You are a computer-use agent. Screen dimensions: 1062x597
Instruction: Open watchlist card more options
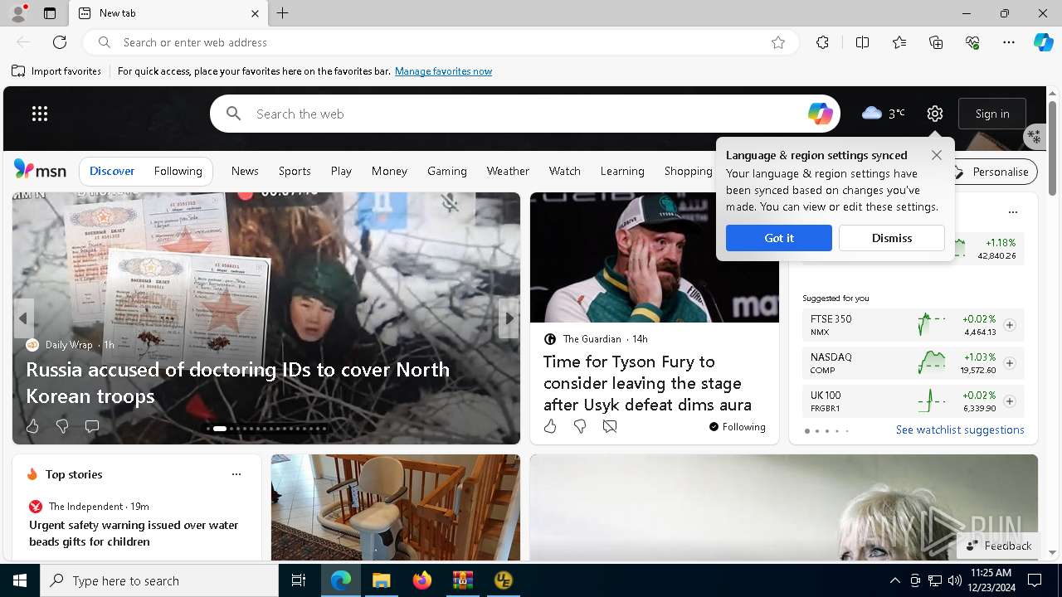(1013, 212)
